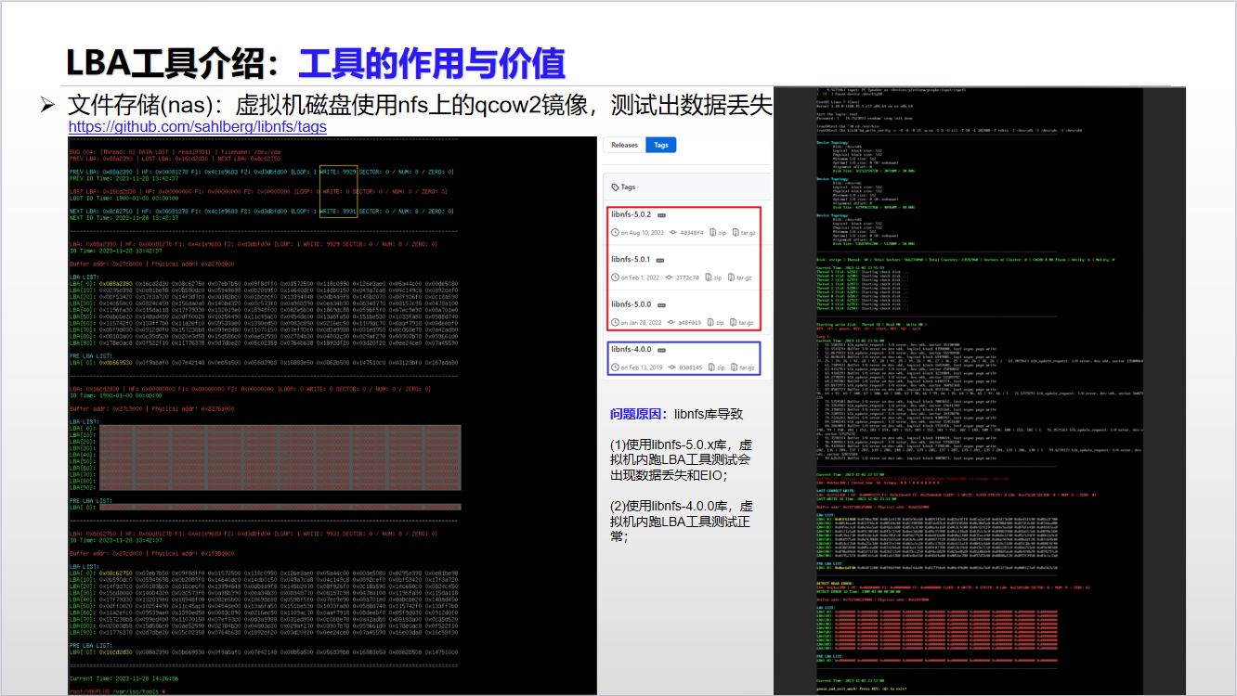The height and width of the screenshot is (696, 1237).
Task: Expand ellipsis next to libnfs-5.0.2
Action: (661, 215)
